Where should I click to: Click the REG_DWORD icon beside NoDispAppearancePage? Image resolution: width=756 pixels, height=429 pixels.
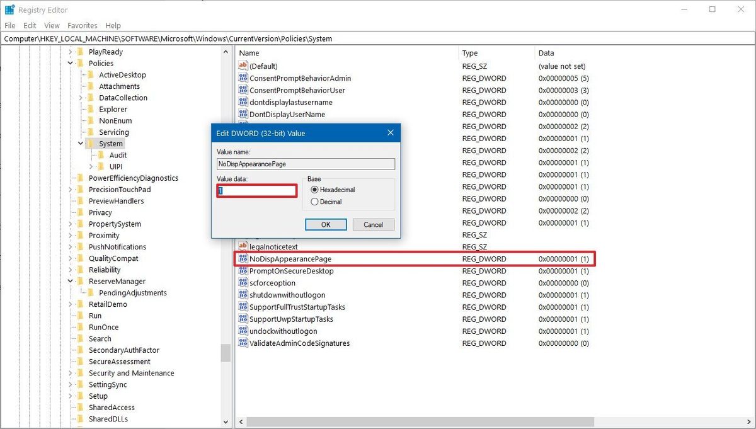click(243, 259)
